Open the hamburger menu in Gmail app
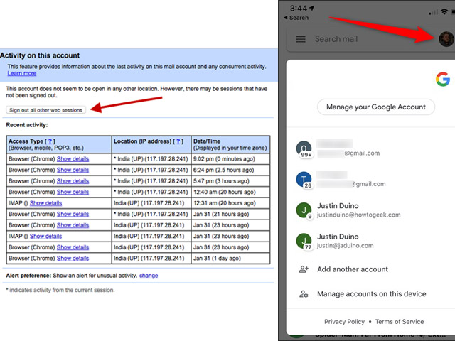 click(x=300, y=39)
